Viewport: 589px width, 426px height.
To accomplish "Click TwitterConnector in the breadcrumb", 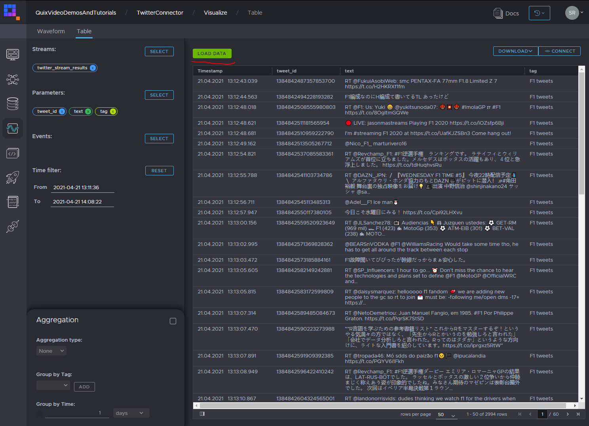I will click(160, 12).
